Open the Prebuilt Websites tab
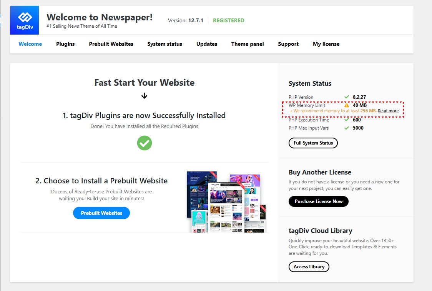 pyautogui.click(x=111, y=44)
